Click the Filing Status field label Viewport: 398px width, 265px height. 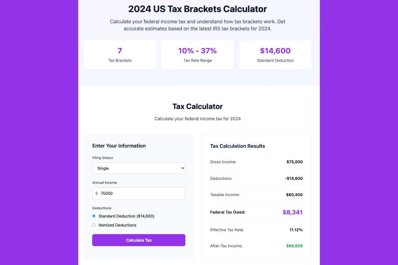coord(102,158)
